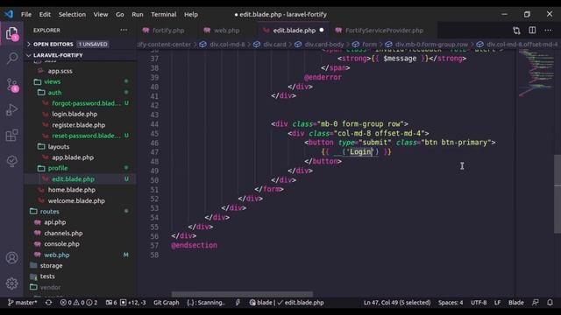The width and height of the screenshot is (561, 315).
Task: Open notifications bell in status bar
Action: tap(550, 303)
